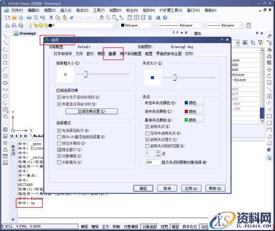Pick the 未选中夹点颜色 blue color button

click(194, 103)
